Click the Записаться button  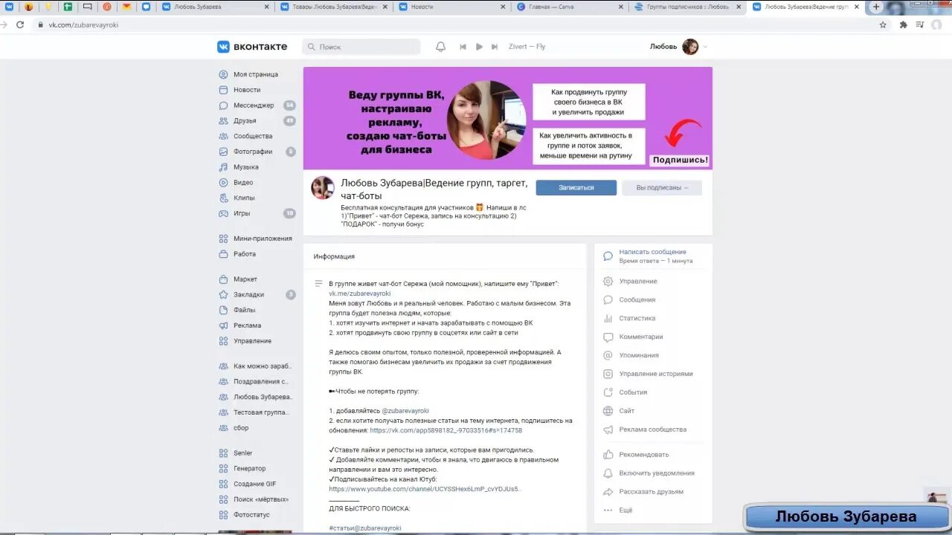point(576,188)
